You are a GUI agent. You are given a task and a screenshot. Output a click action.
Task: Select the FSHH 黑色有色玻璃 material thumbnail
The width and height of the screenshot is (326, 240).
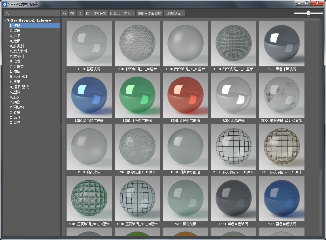pyautogui.click(x=233, y=199)
